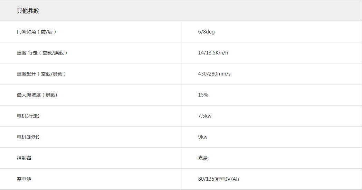Click the (锂电) text in battery value
Screen dimensions: 362x190
click(219, 179)
